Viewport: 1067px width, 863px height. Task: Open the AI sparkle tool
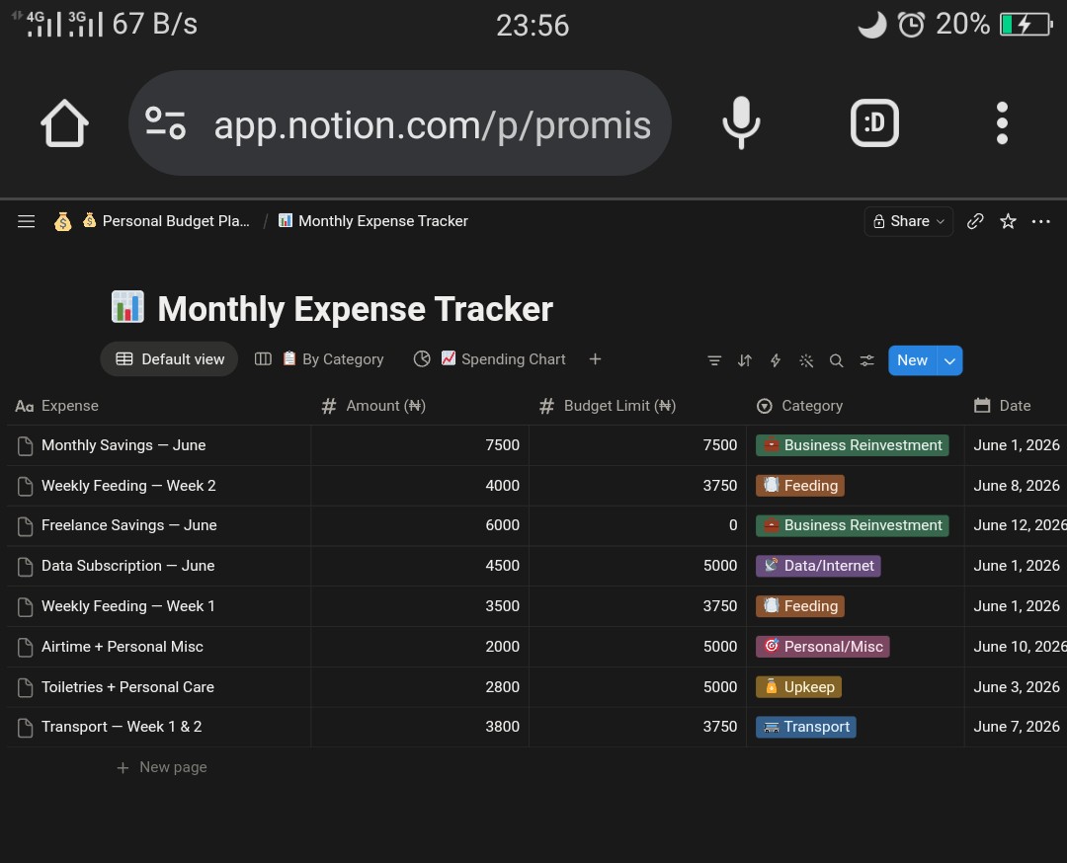pyautogui.click(x=806, y=360)
